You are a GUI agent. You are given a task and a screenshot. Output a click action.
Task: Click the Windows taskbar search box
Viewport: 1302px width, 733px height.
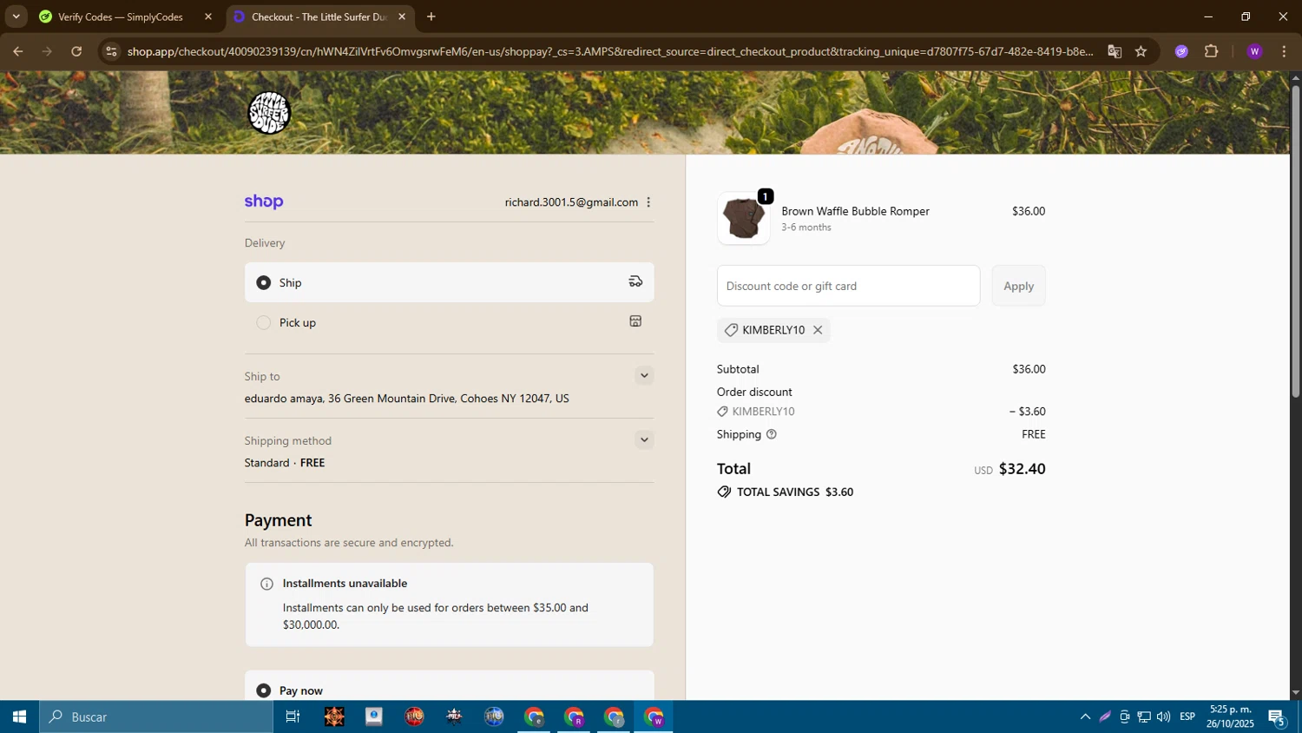[x=156, y=716]
